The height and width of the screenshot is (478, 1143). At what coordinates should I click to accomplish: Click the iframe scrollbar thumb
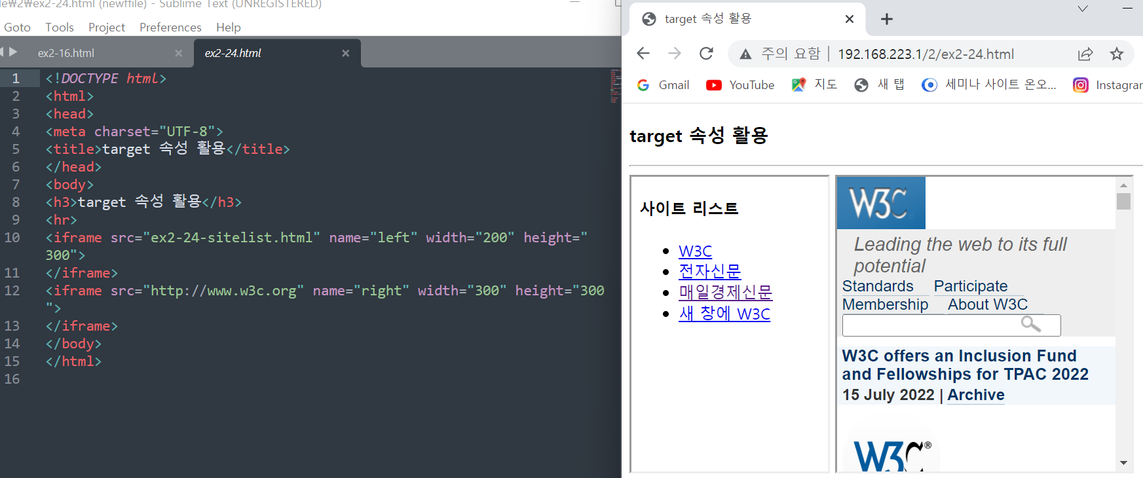tap(1123, 201)
